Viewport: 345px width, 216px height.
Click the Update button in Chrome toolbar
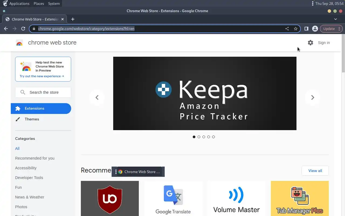pyautogui.click(x=331, y=29)
